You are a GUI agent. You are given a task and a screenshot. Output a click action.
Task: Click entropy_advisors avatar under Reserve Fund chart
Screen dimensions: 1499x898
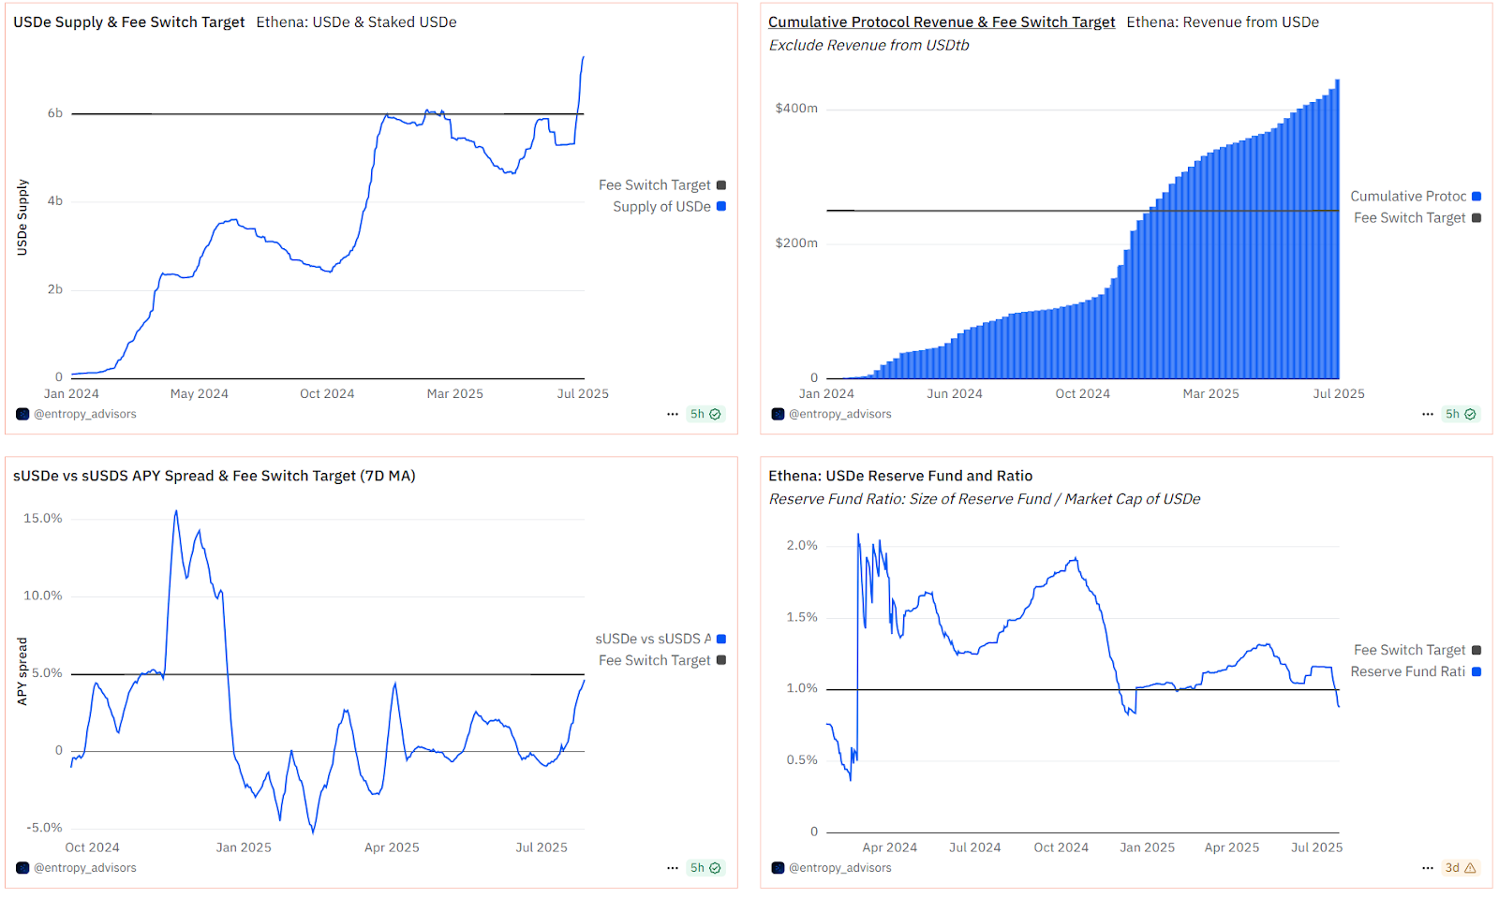[778, 868]
